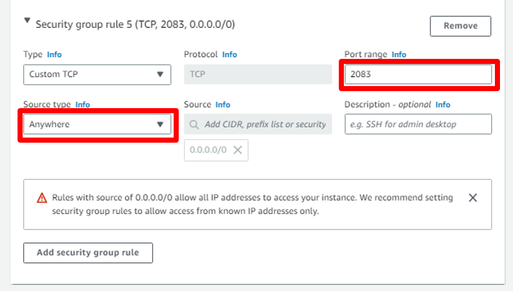Open Info link next to Port range

coord(399,54)
